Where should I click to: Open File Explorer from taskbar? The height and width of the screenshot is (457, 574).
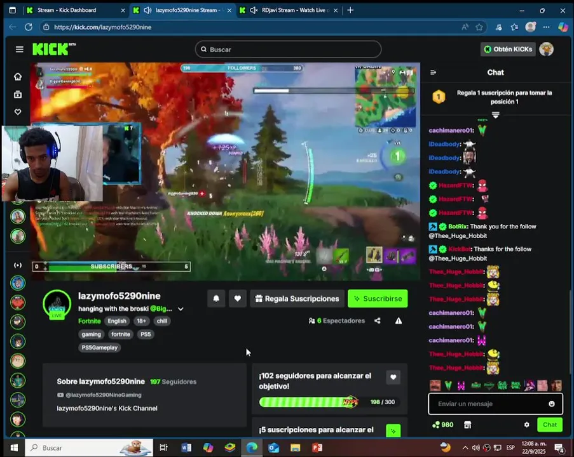296,448
